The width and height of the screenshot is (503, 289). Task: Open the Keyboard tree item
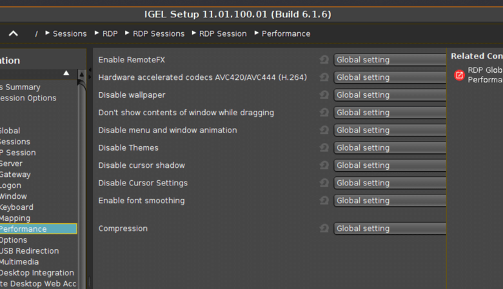coord(16,207)
